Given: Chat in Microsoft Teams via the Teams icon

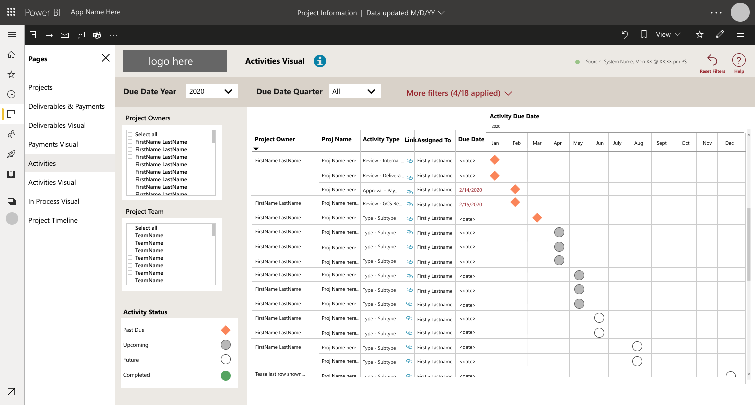Looking at the screenshot, I should (96, 35).
